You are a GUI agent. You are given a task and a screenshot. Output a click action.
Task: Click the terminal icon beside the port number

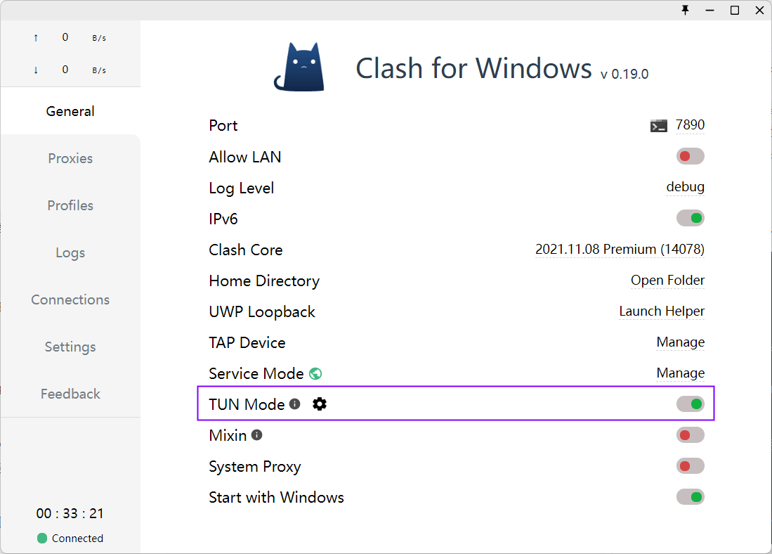[x=658, y=126]
